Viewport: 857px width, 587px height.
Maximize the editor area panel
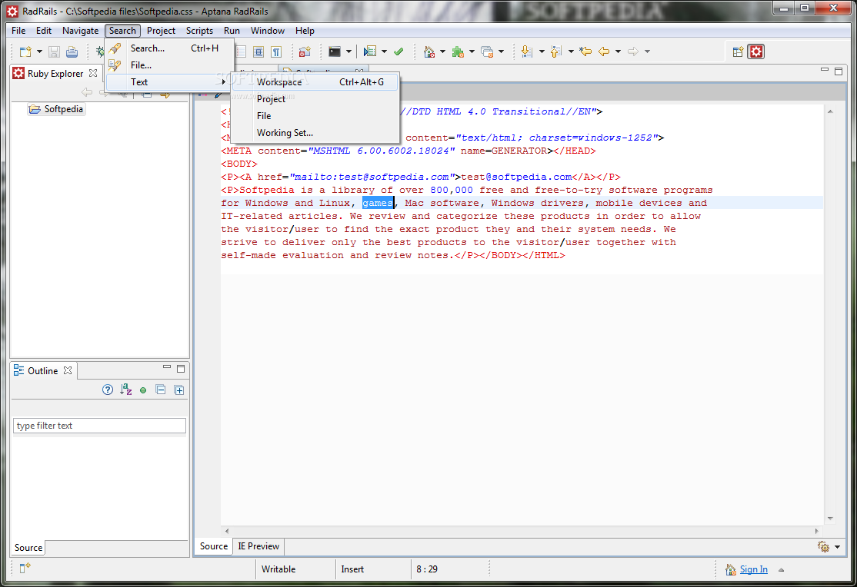pos(839,71)
